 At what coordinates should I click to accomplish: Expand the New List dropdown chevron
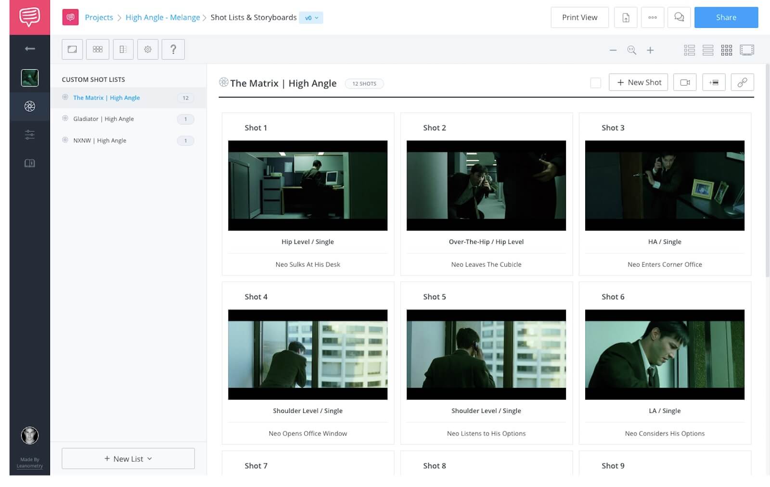[151, 459]
